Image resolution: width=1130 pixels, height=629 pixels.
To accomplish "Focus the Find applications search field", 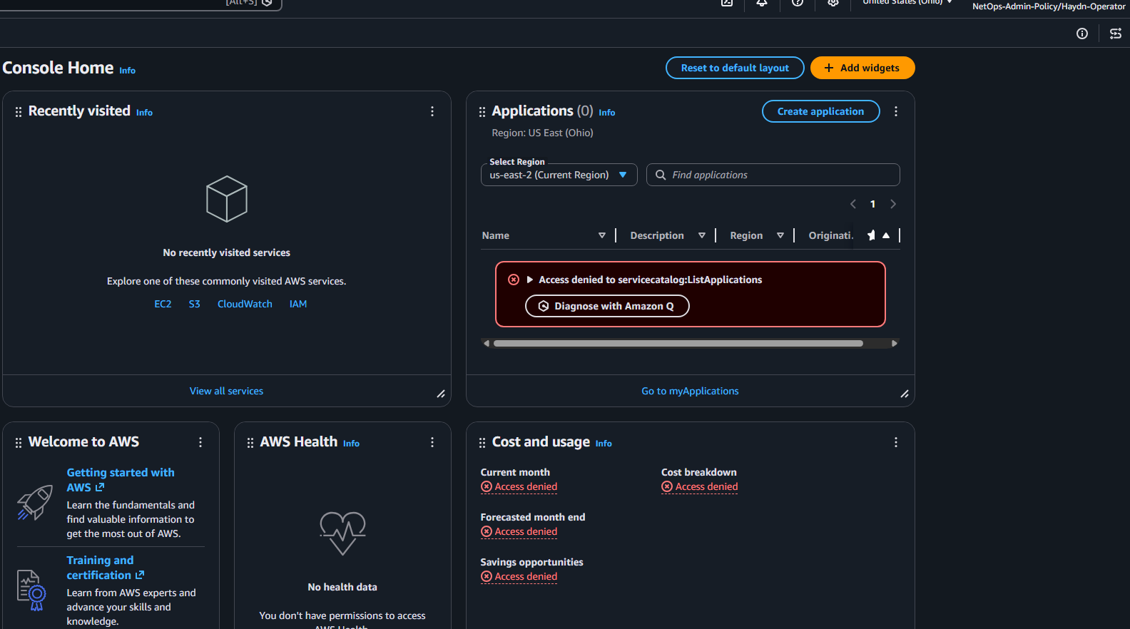I will click(x=773, y=175).
